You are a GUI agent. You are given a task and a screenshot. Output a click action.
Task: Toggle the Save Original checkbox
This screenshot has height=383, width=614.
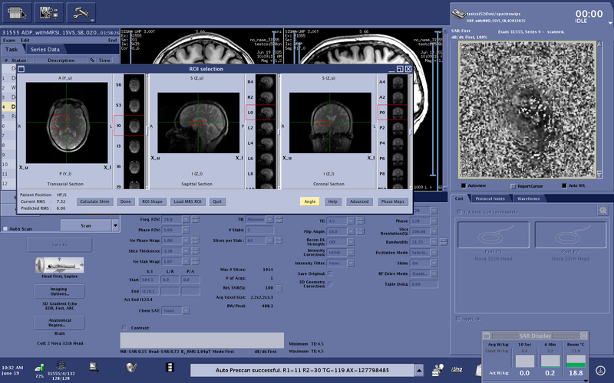point(330,273)
